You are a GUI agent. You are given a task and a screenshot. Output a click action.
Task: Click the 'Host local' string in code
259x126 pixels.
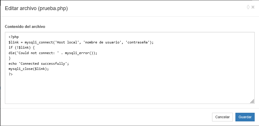[x=67, y=42]
